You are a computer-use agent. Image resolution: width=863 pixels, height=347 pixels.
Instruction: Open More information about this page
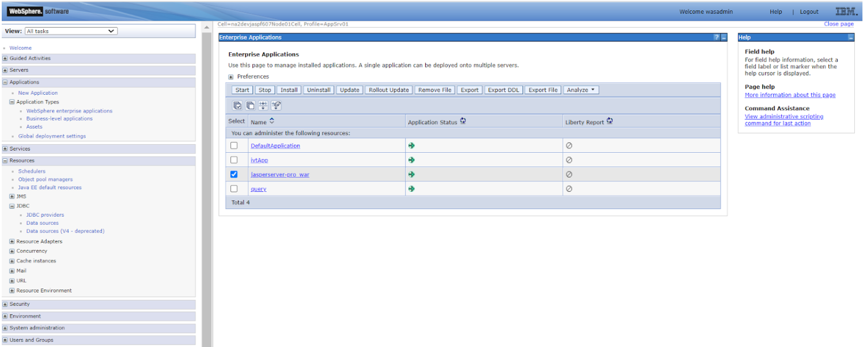point(790,95)
